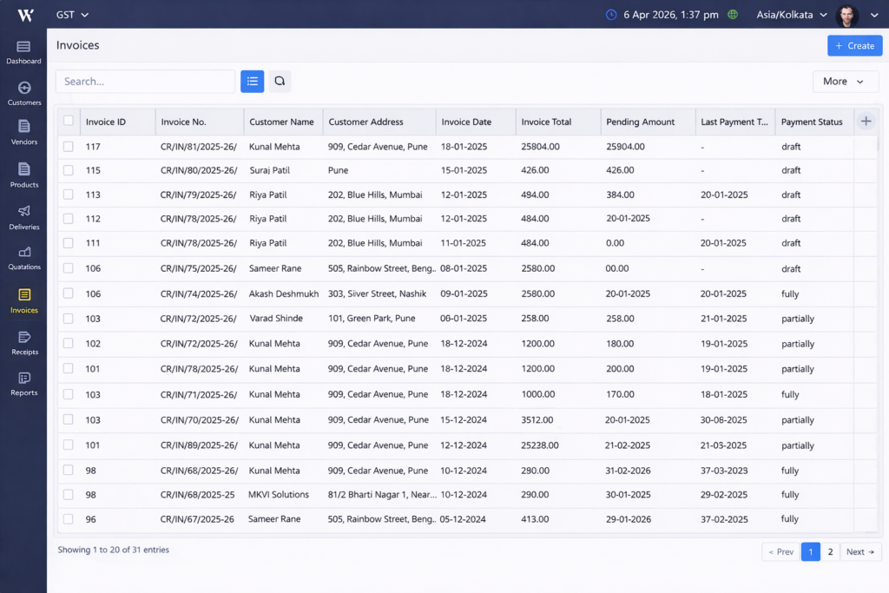Navigate to Deliveries via sidebar icon

pyautogui.click(x=23, y=216)
